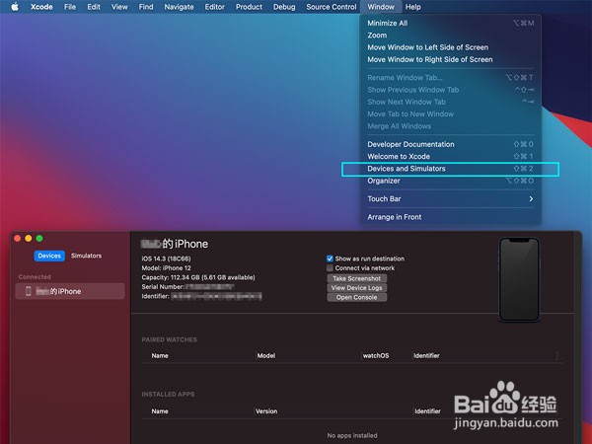This screenshot has height=444, width=592.
Task: Open the Help menu
Action: click(x=413, y=7)
